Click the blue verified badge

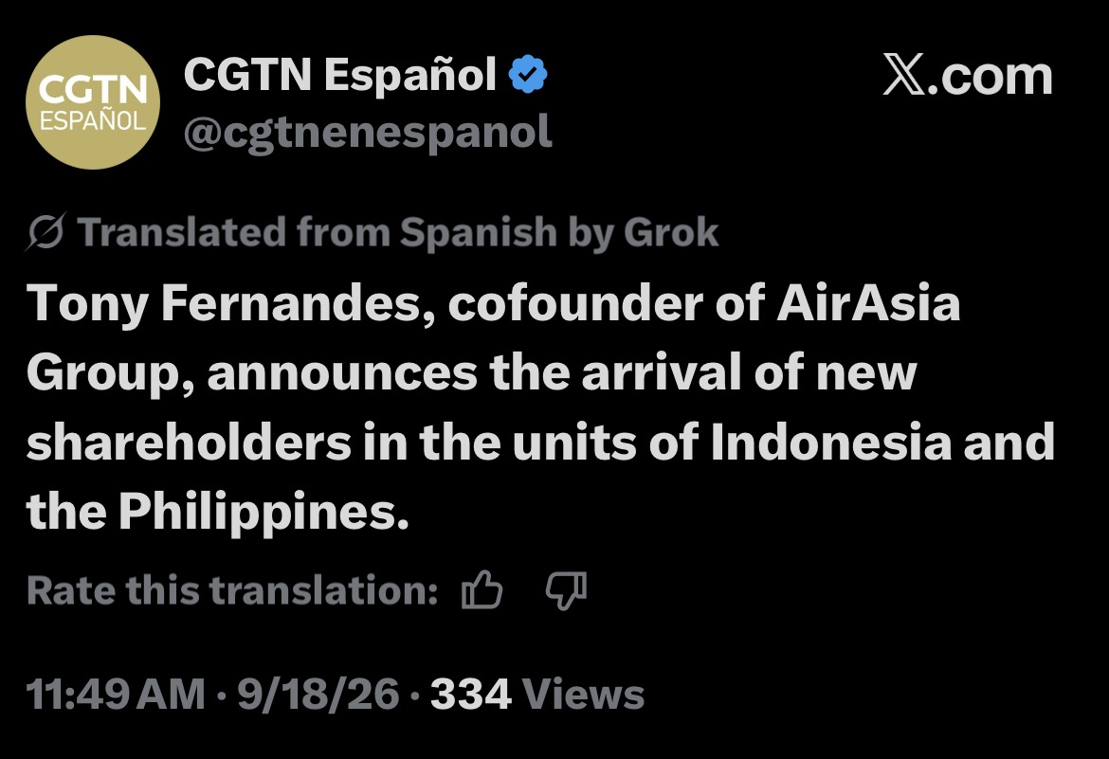click(x=528, y=74)
